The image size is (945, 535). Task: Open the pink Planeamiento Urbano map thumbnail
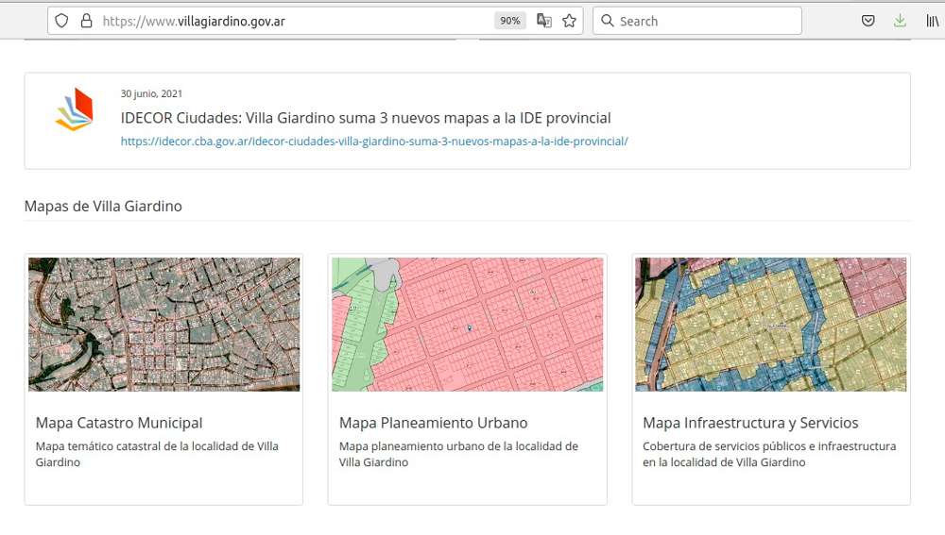(x=468, y=325)
